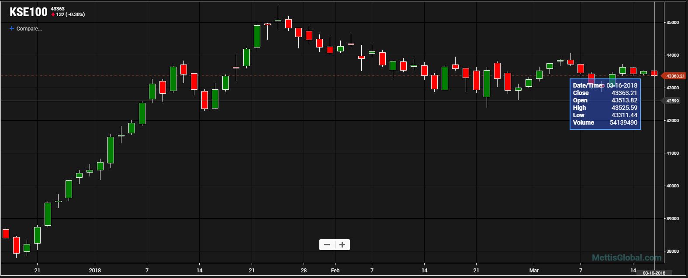Click the zoom out minus button

click(x=327, y=245)
